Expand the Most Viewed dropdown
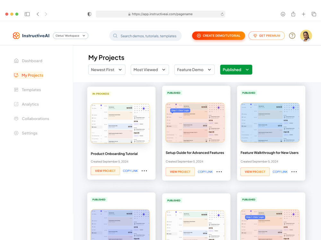This screenshot has width=321, height=240. [150, 70]
